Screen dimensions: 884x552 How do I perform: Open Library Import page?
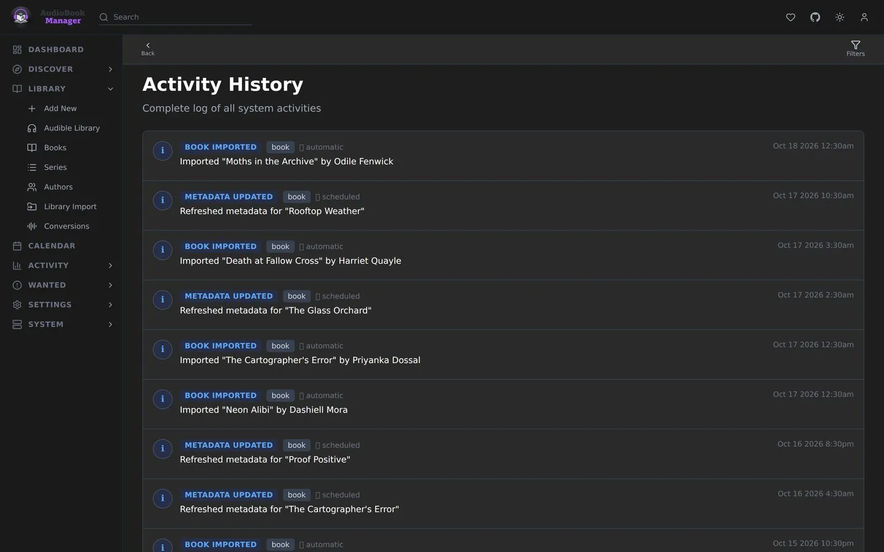(70, 207)
